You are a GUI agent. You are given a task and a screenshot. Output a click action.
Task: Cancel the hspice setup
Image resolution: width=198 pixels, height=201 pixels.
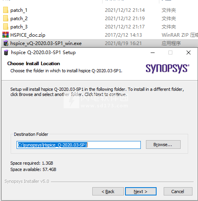pos(178,192)
